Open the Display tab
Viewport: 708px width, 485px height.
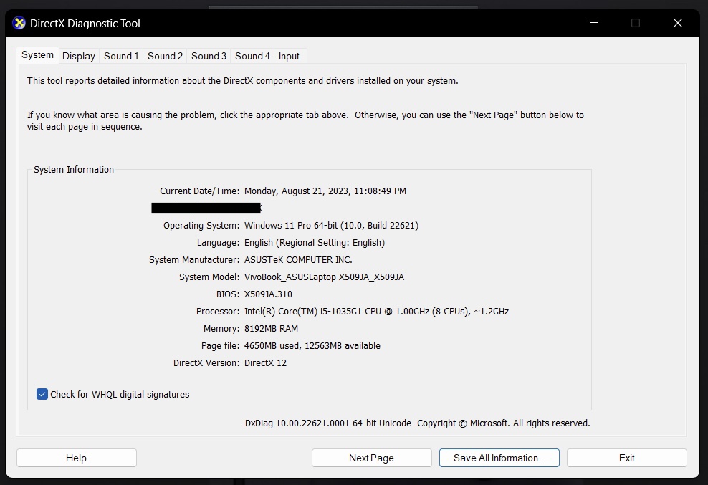79,56
